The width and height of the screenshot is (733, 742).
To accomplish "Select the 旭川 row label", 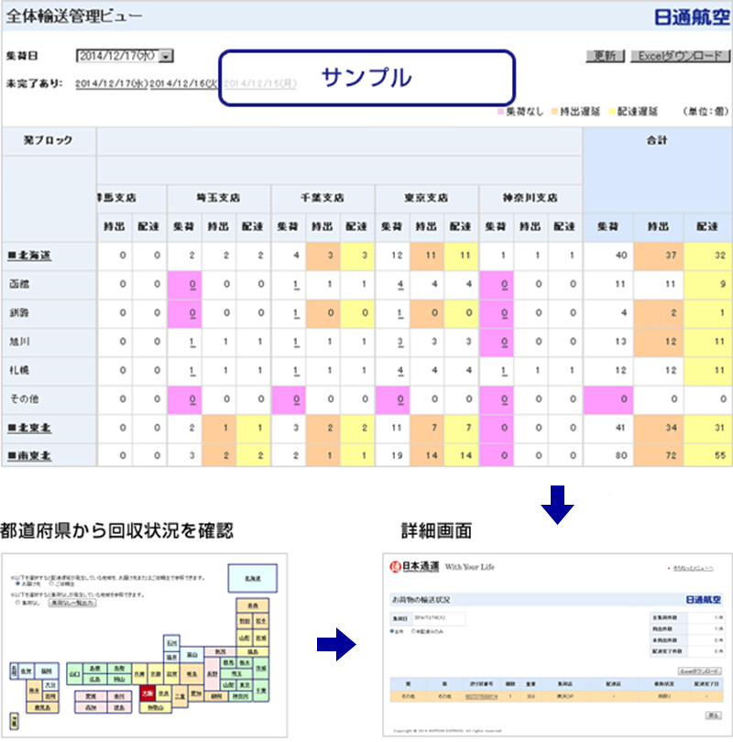I will point(19,342).
